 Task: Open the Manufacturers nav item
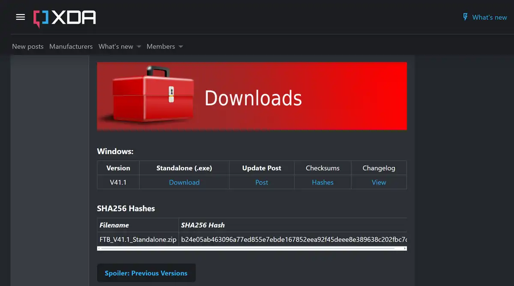pyautogui.click(x=71, y=46)
